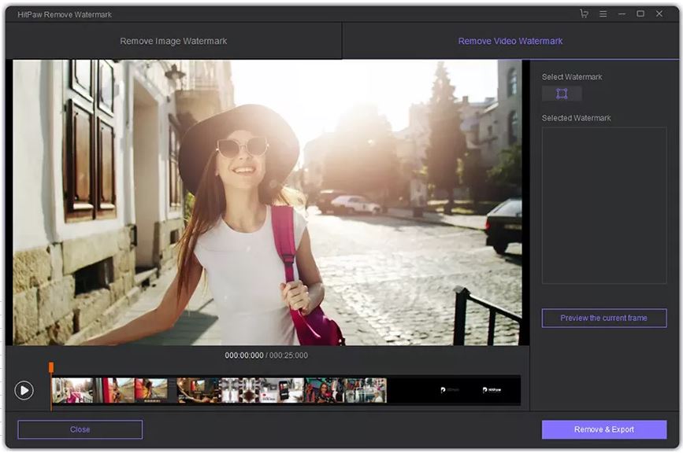The height and width of the screenshot is (453, 683).
Task: Click inside the Selected Watermark list box
Action: pyautogui.click(x=603, y=204)
